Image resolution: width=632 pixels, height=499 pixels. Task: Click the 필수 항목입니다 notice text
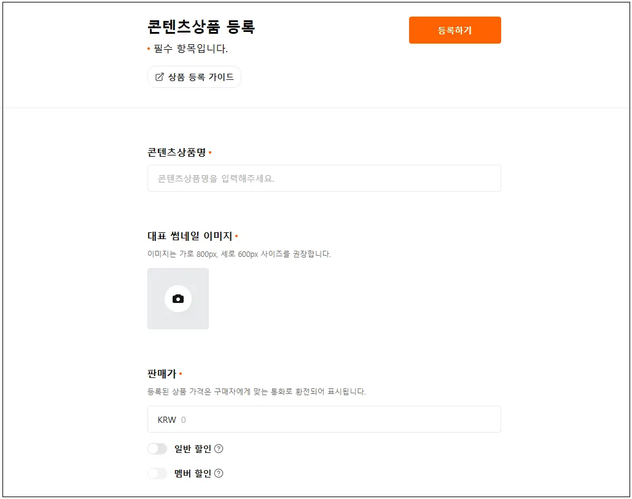point(190,49)
